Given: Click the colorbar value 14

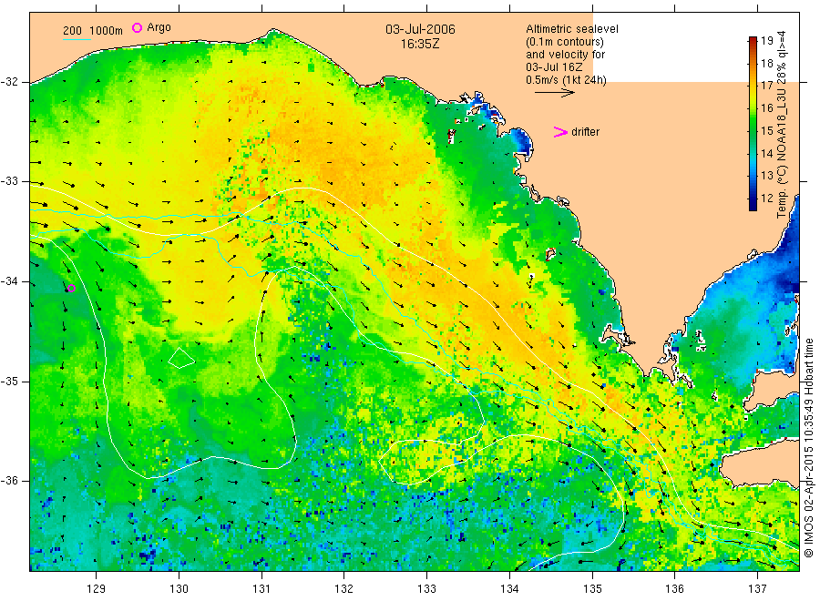Looking at the screenshot, I should [766, 153].
